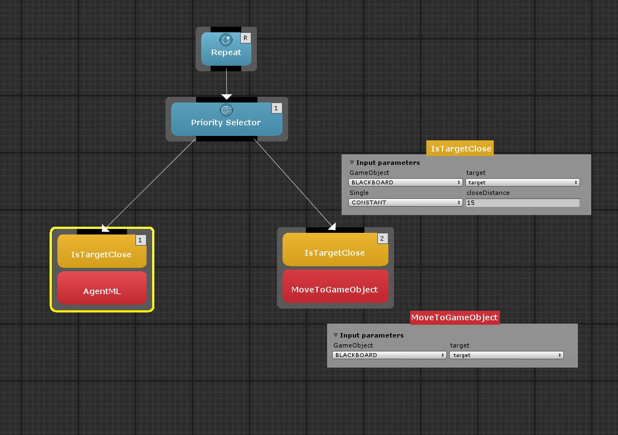Screen dimensions: 618x435
Task: Click the red MoveToGameObject panel title
Action: click(454, 317)
